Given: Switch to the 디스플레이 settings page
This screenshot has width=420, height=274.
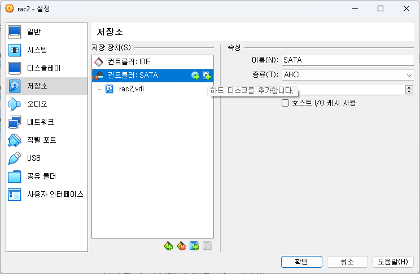Looking at the screenshot, I should 47,68.
